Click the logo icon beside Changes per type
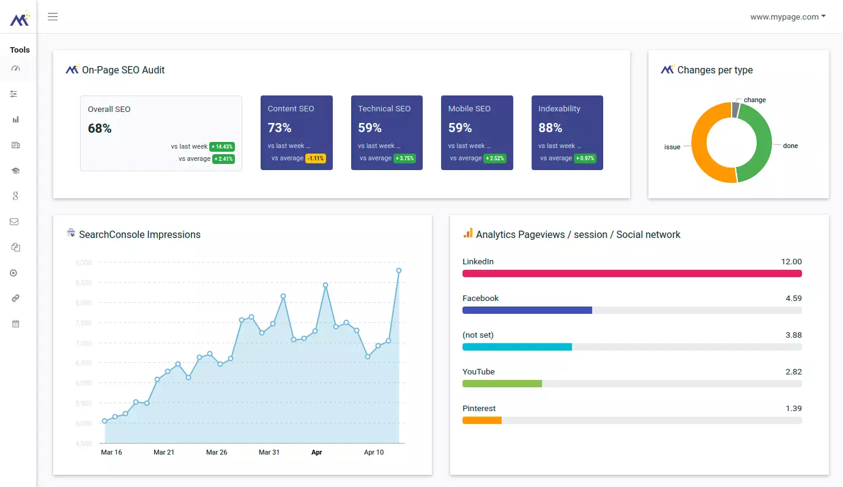843x487 pixels. pyautogui.click(x=667, y=69)
